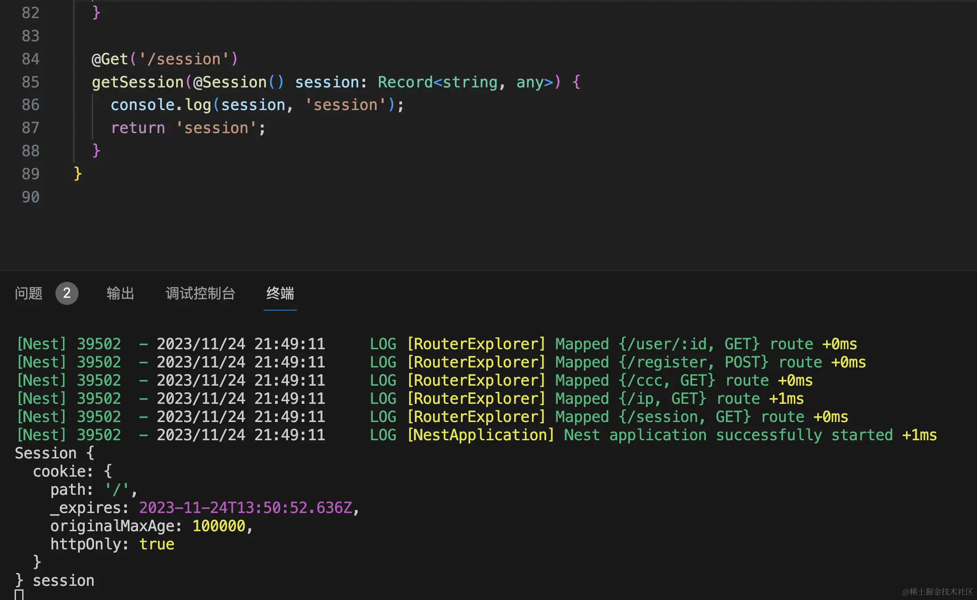Click the 'any' type keyword

pyautogui.click(x=530, y=82)
